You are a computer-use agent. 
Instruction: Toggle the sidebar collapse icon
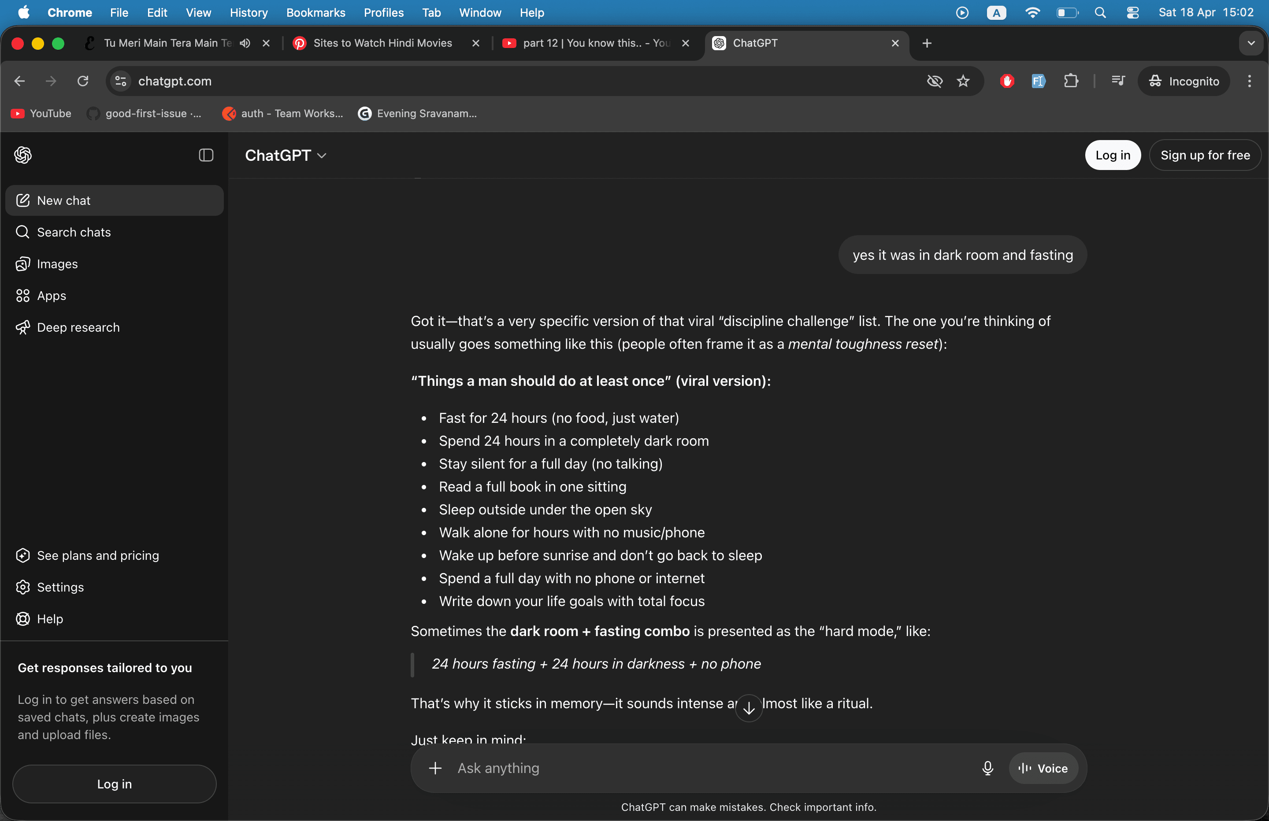(206, 155)
